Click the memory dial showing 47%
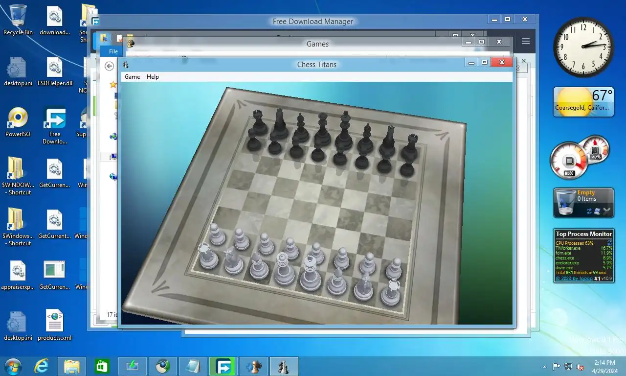This screenshot has width=626, height=376. (x=596, y=149)
